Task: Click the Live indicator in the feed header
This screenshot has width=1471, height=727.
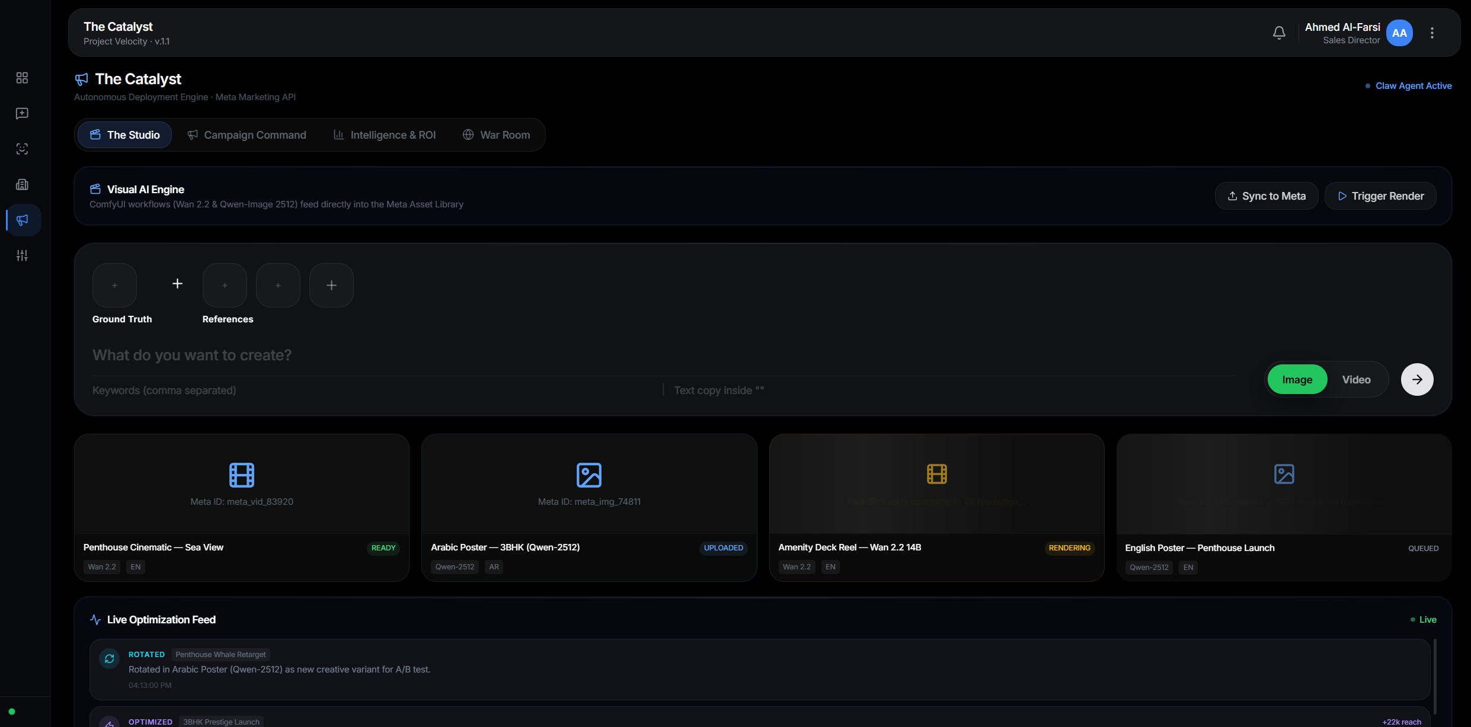Action: [1424, 620]
